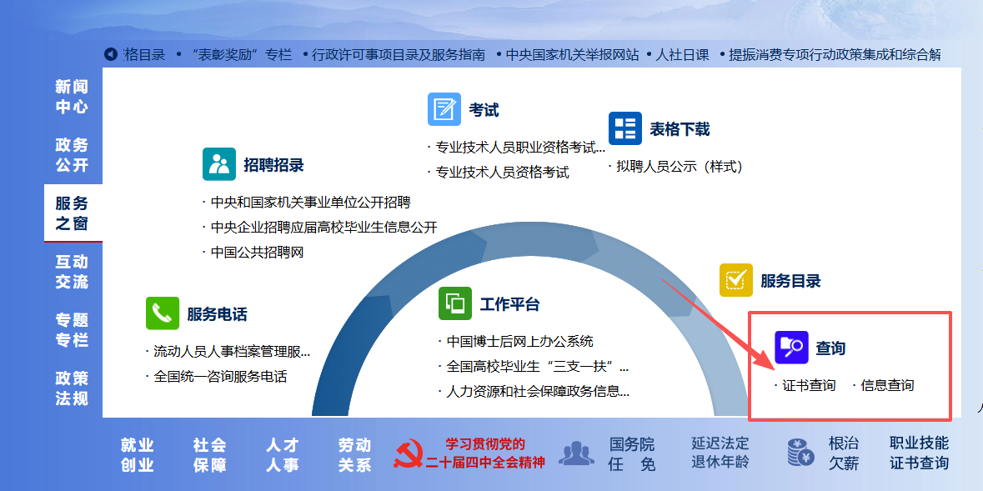
Task: Go to 劳动关系 bottom navigation
Action: pyautogui.click(x=355, y=454)
